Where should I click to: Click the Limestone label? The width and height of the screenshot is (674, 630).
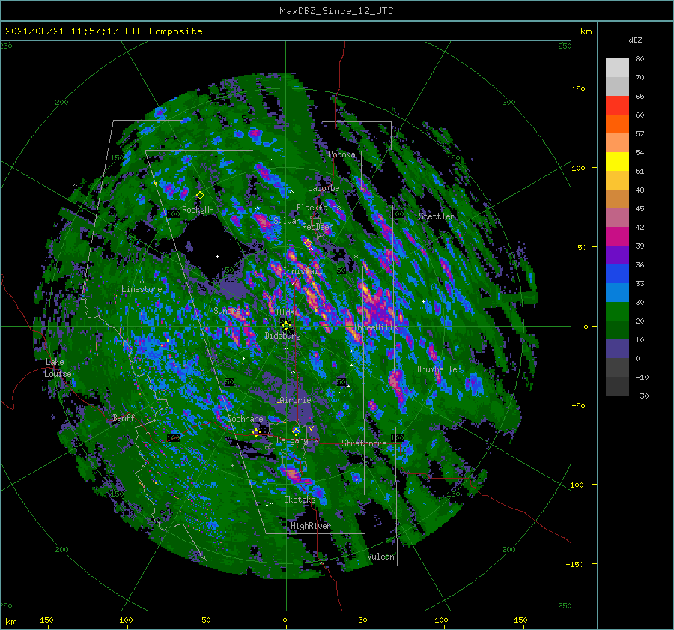pyautogui.click(x=142, y=289)
